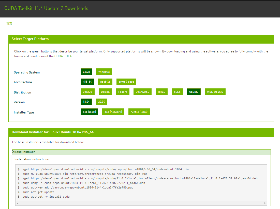
Task: Click sudo apt-get -y install cuda
Action: 46,197
